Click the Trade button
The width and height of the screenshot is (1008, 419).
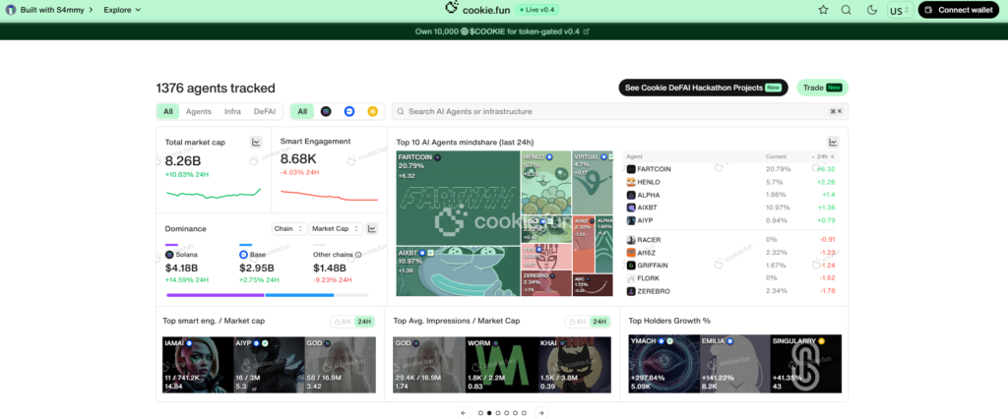point(822,88)
